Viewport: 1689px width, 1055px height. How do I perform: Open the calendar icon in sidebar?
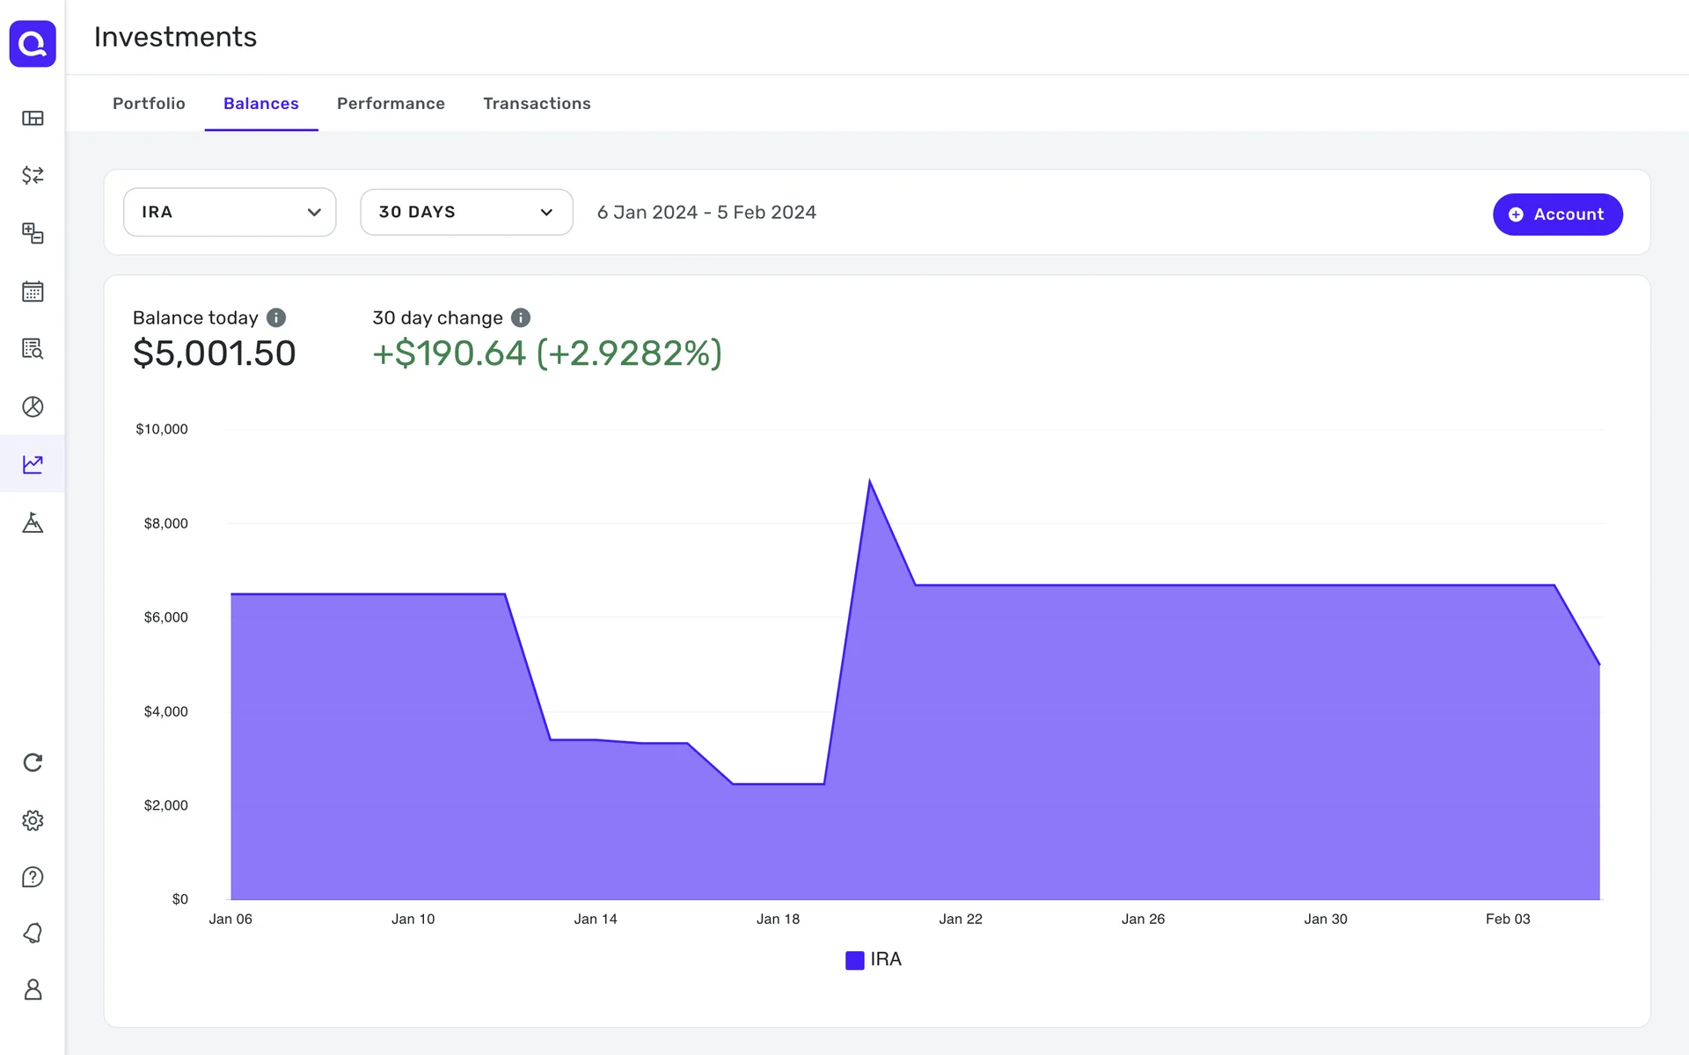pos(33,291)
